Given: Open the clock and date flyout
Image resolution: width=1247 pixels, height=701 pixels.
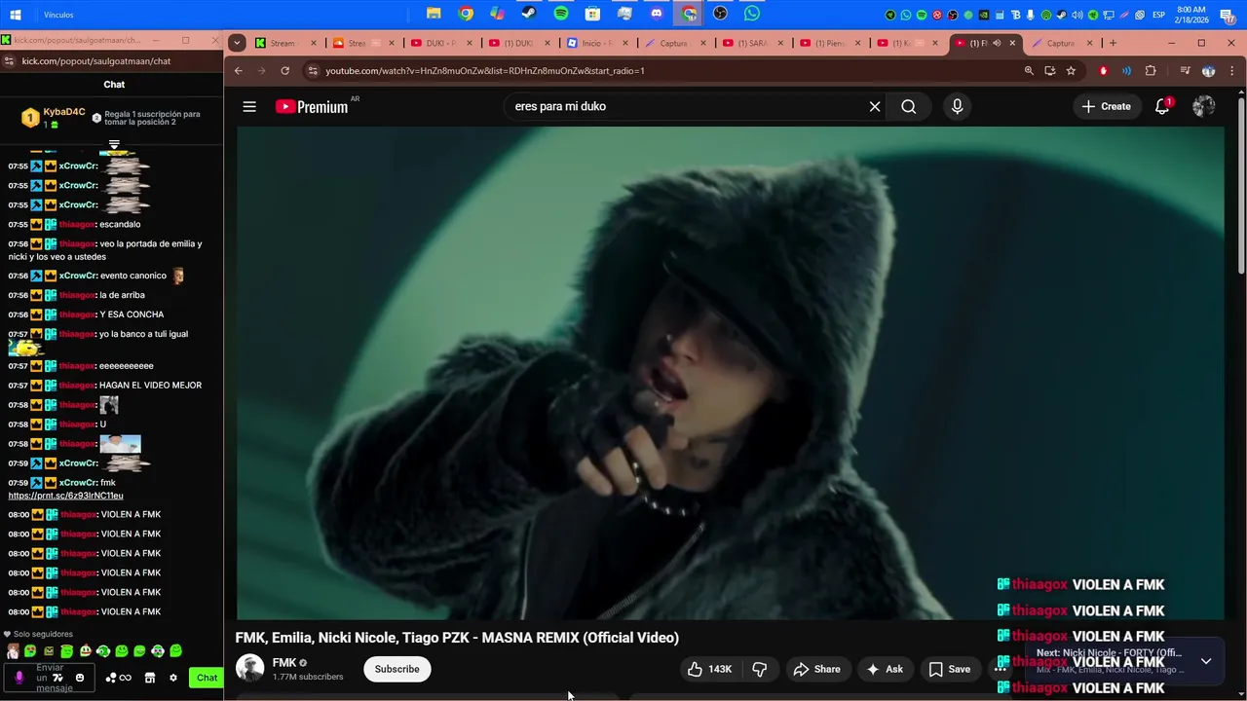Looking at the screenshot, I should coord(1190,15).
